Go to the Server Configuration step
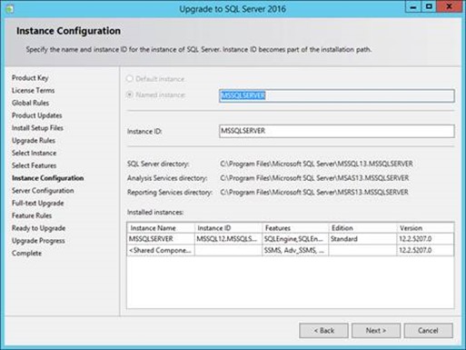The height and width of the screenshot is (350, 466). click(x=43, y=191)
